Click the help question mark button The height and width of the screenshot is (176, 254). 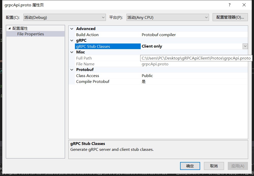click(x=230, y=5)
